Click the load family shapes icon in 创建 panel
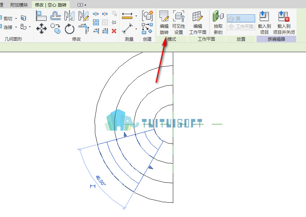 click(147, 28)
